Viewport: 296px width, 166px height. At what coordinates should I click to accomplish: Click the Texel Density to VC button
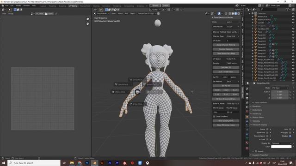226,121
